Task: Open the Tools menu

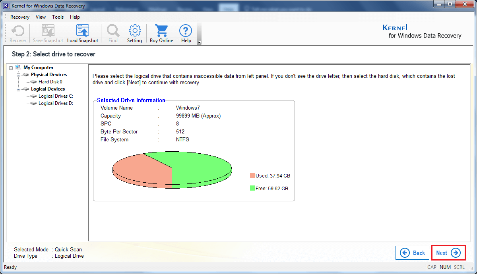Action: (58, 17)
